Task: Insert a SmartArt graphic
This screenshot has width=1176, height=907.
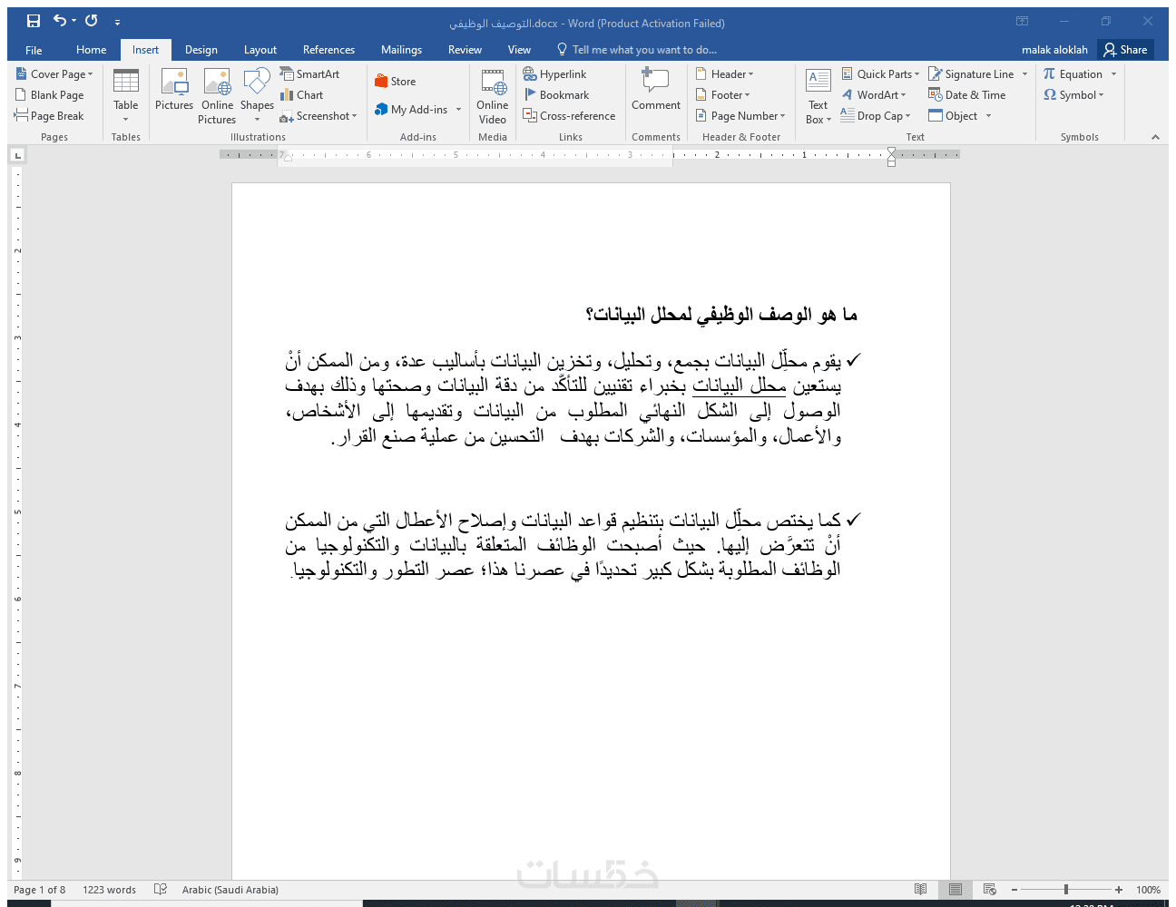Action: pos(309,74)
